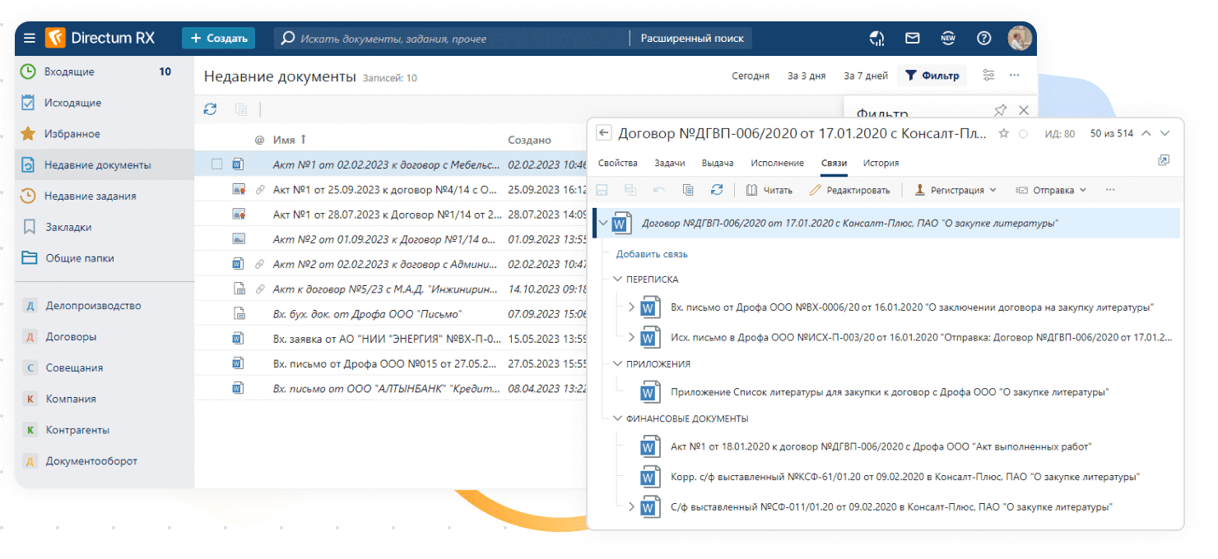Switch to the История tab
1218x559 pixels.
point(881,163)
